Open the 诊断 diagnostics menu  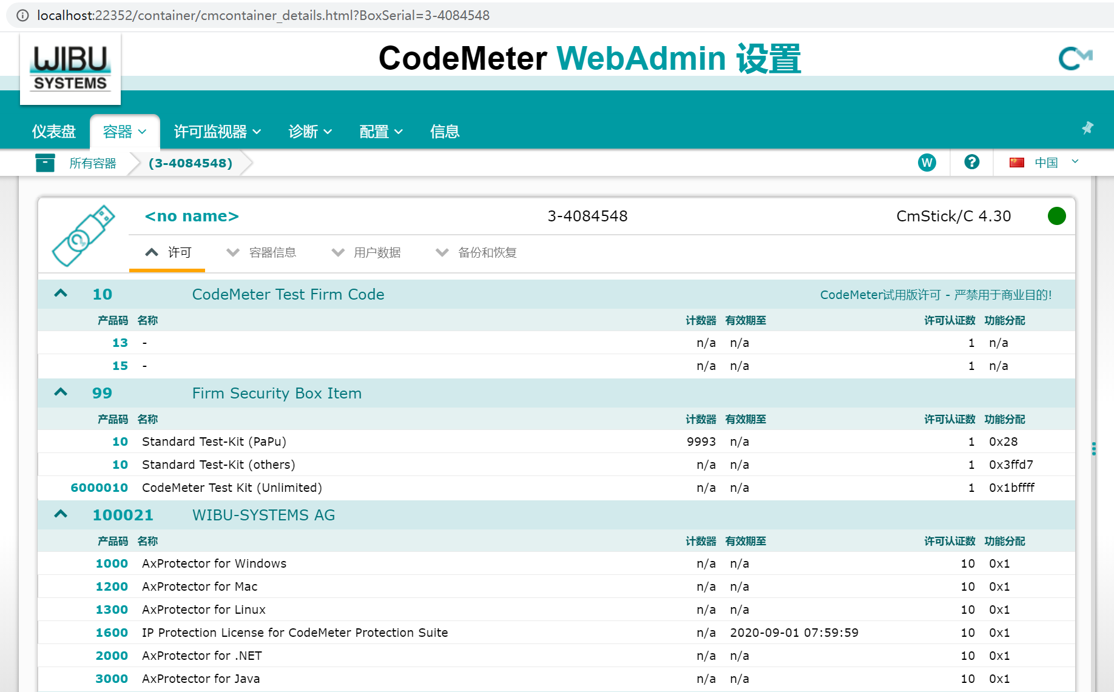tap(310, 132)
